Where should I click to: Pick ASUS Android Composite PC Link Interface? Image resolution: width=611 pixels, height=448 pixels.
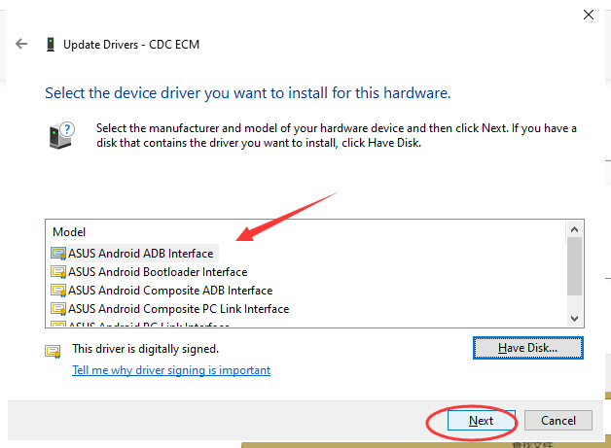pyautogui.click(x=178, y=309)
